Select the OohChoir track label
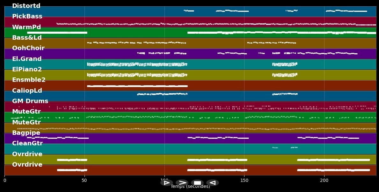This screenshot has height=192, width=379. pos(28,48)
